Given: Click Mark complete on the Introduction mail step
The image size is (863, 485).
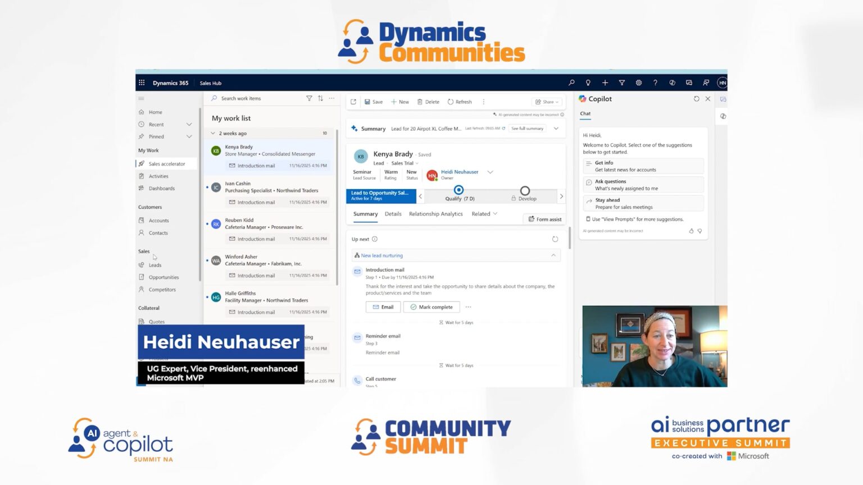Looking at the screenshot, I should (431, 307).
